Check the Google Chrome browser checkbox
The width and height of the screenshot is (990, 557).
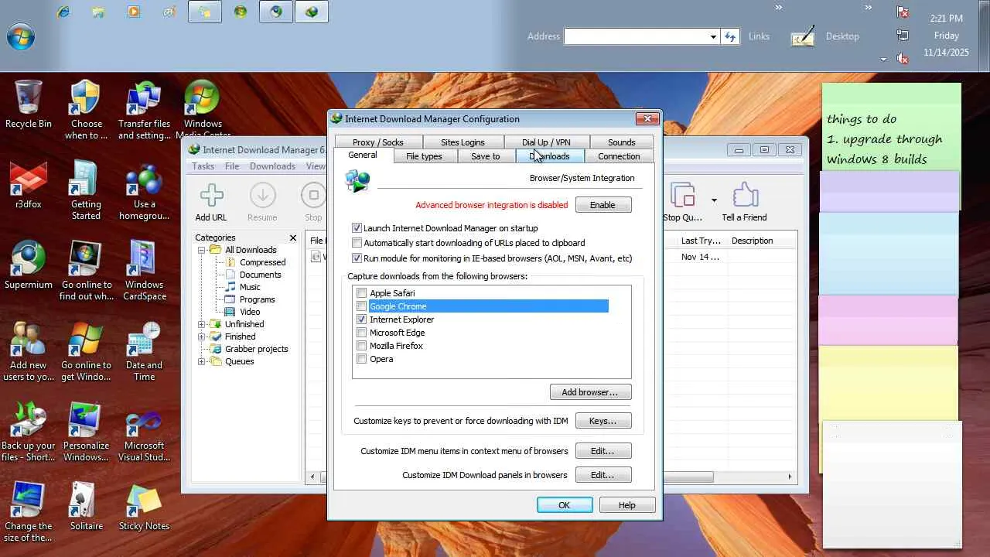click(361, 306)
